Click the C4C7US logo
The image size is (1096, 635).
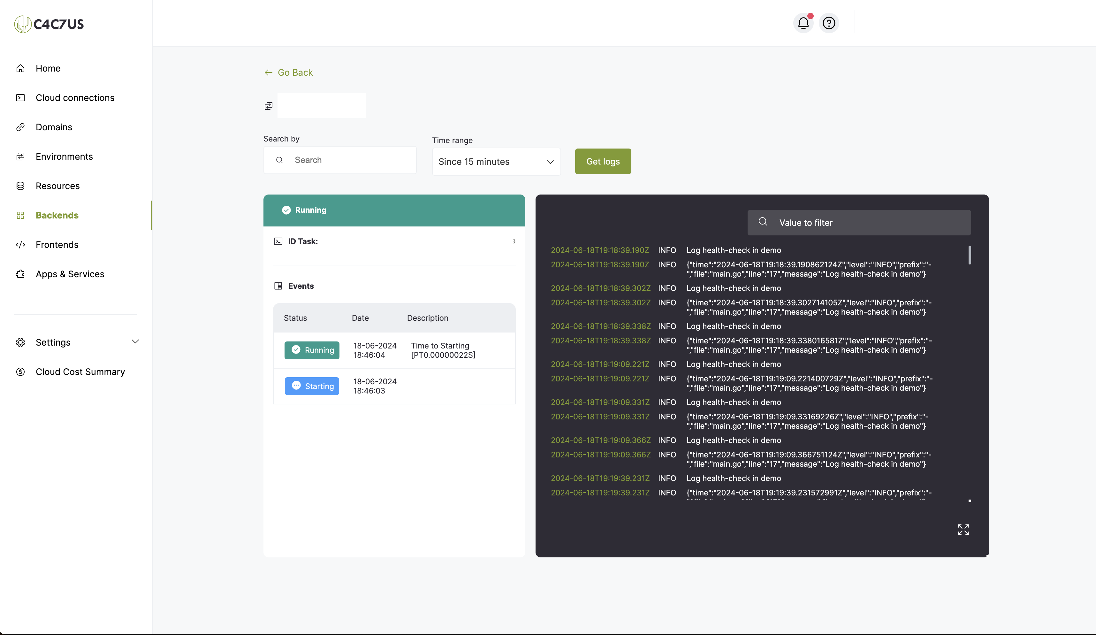point(49,24)
